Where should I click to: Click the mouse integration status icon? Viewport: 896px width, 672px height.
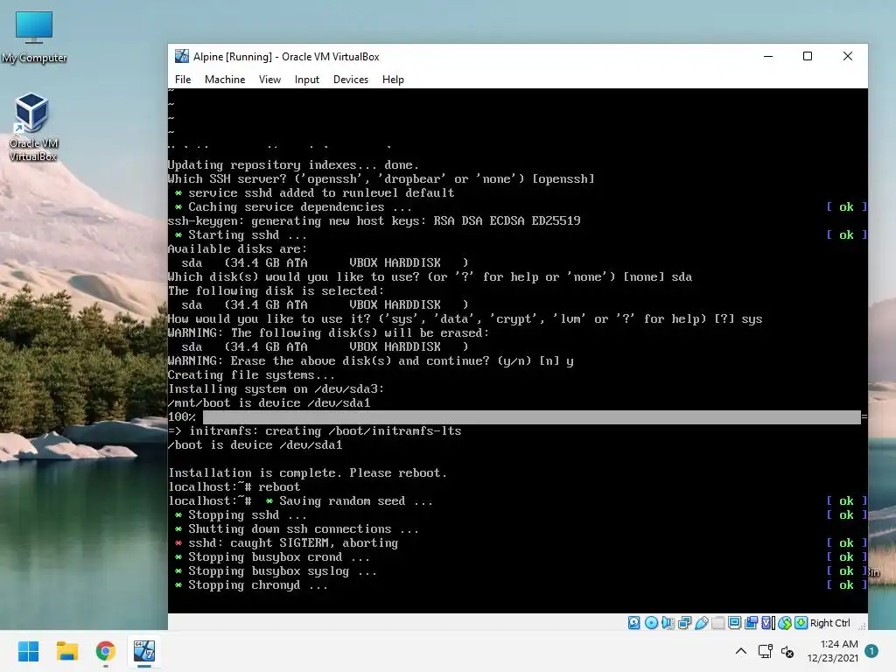785,623
